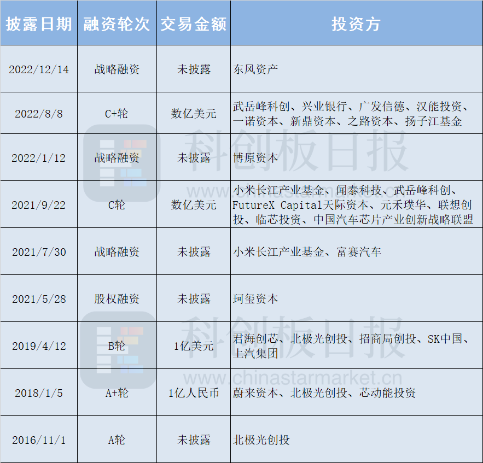Click the 披露日期 column header
Image resolution: width=483 pixels, height=463 pixels.
pos(39,24)
